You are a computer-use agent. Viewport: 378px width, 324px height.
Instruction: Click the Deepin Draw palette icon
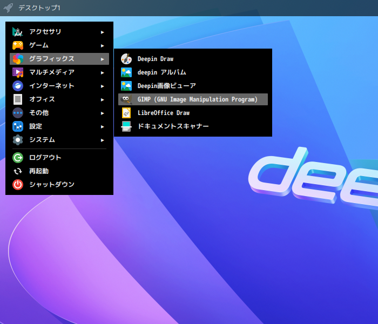126,59
